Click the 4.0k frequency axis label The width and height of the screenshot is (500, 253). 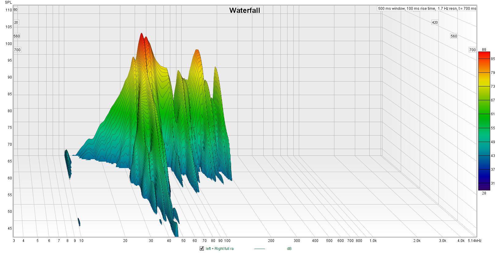click(x=461, y=241)
